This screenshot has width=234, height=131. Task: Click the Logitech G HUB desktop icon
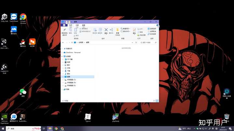click(x=5, y=69)
